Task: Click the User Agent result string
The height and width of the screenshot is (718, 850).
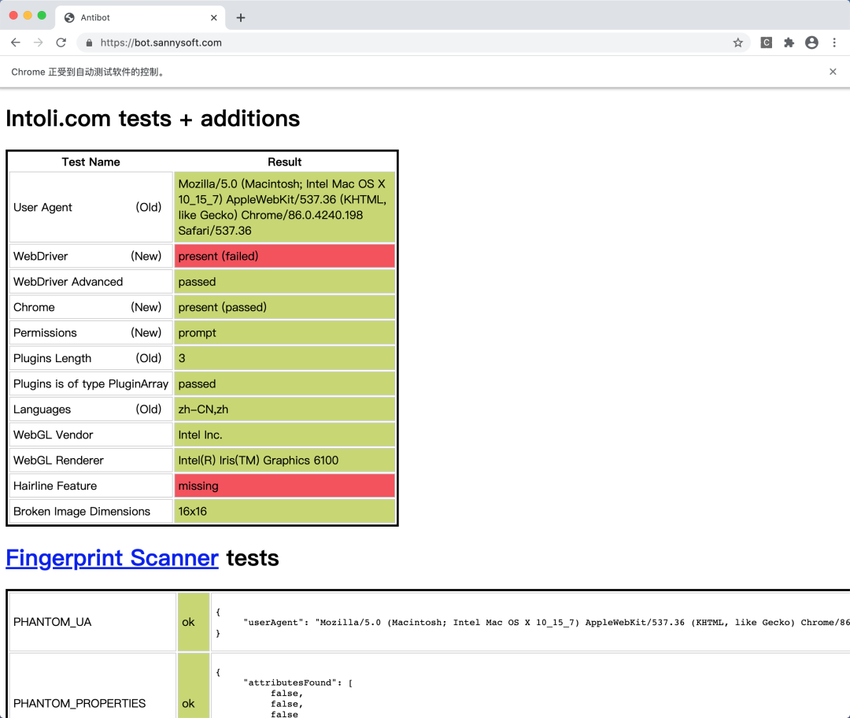Action: [x=284, y=207]
